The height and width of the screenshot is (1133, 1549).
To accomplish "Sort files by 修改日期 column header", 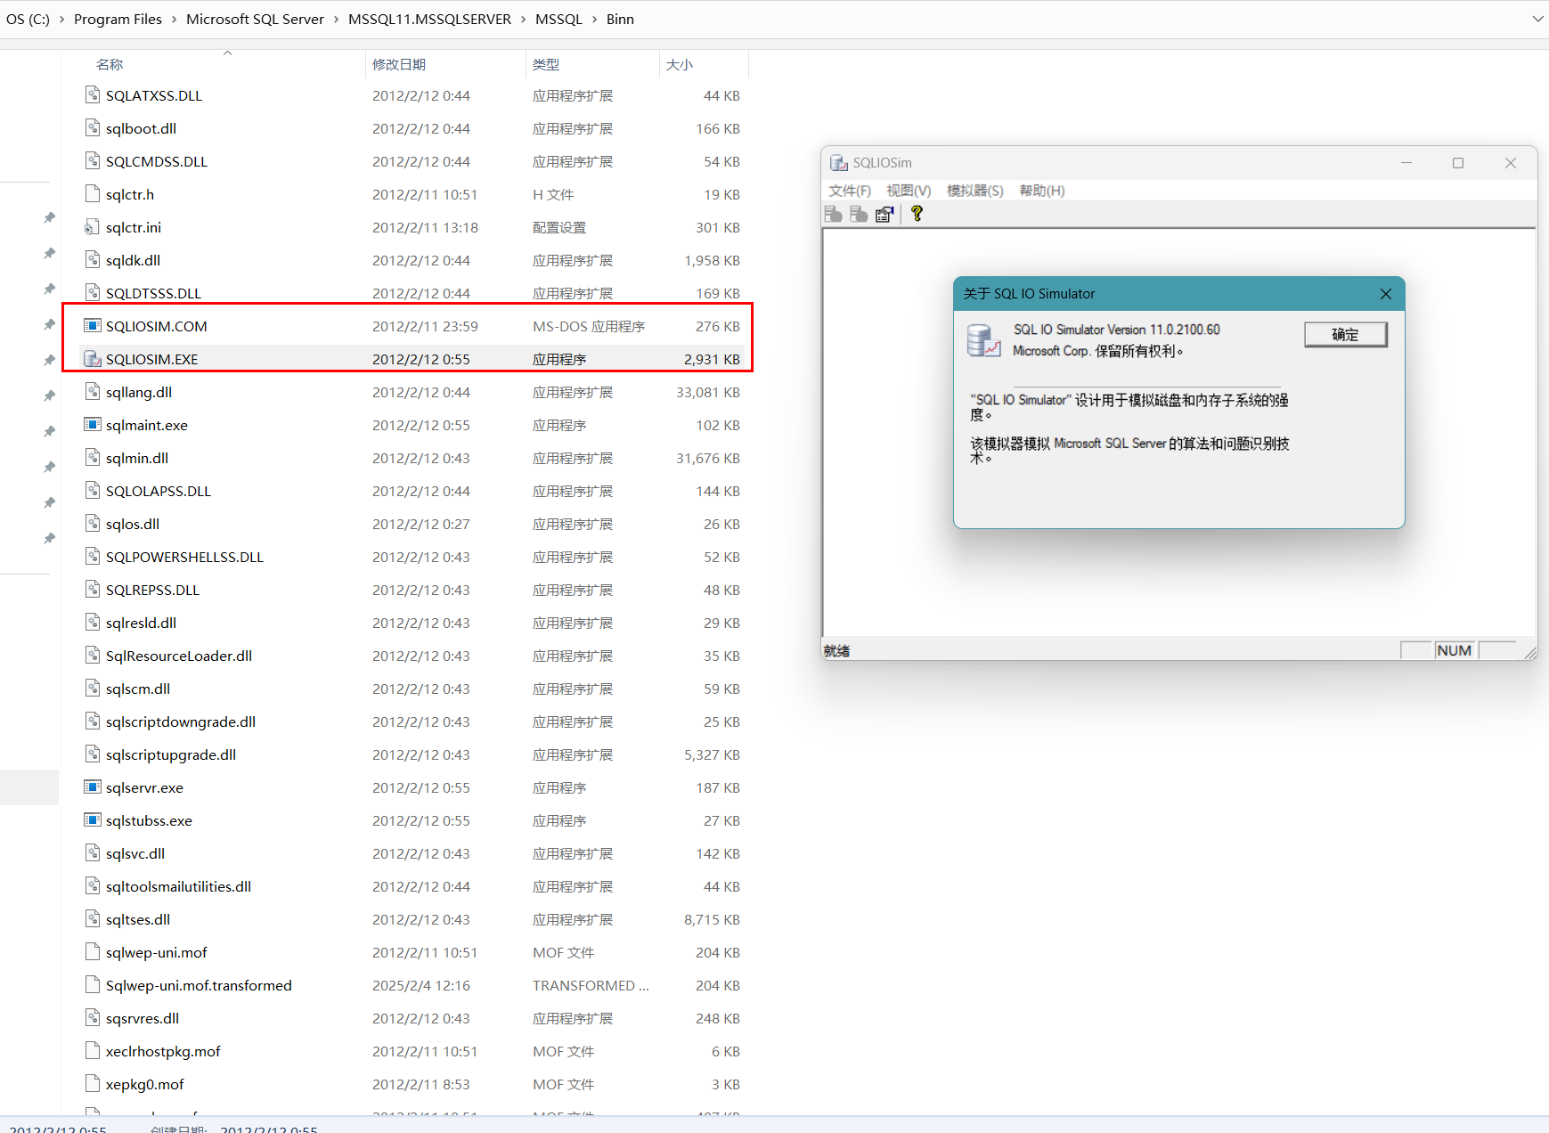I will click(445, 64).
